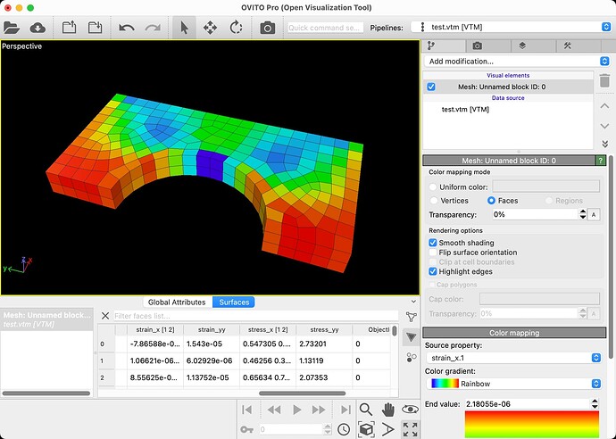616x439 pixels.
Task: Click the mesh vertices view icon in data inspector
Action: click(x=411, y=317)
